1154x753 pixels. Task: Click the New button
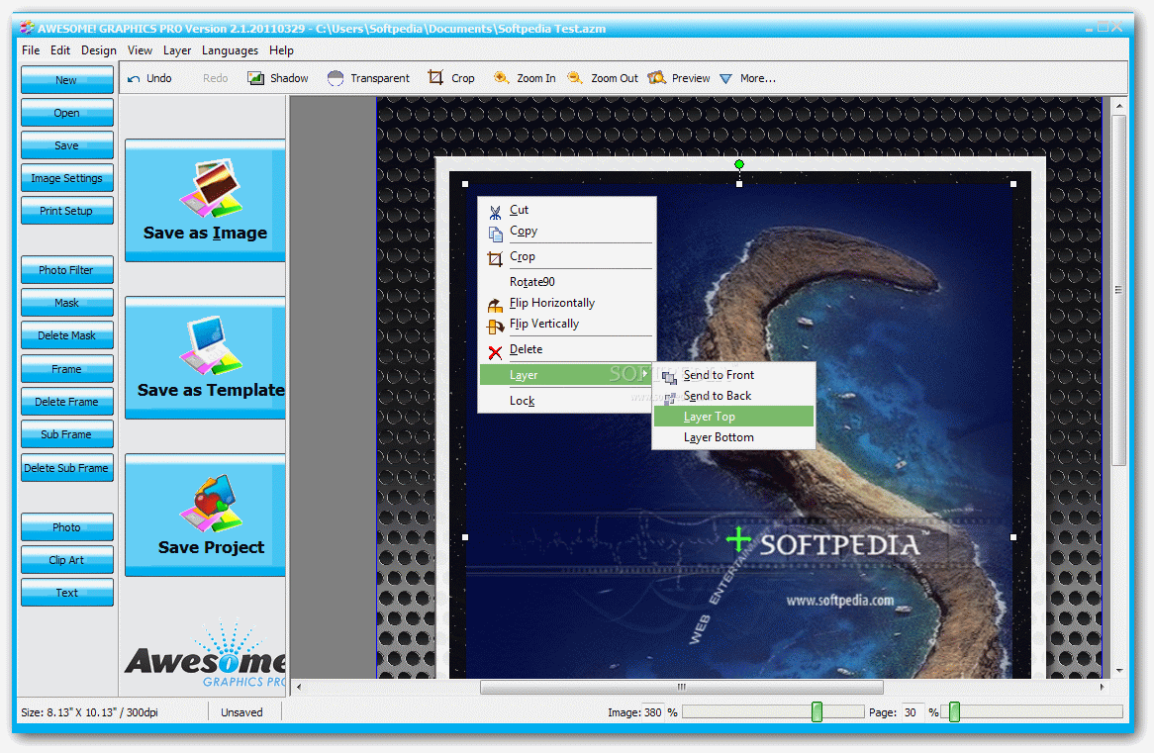pyautogui.click(x=67, y=80)
